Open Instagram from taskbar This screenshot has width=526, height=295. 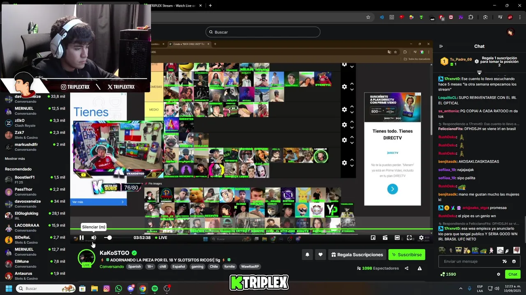(106, 288)
